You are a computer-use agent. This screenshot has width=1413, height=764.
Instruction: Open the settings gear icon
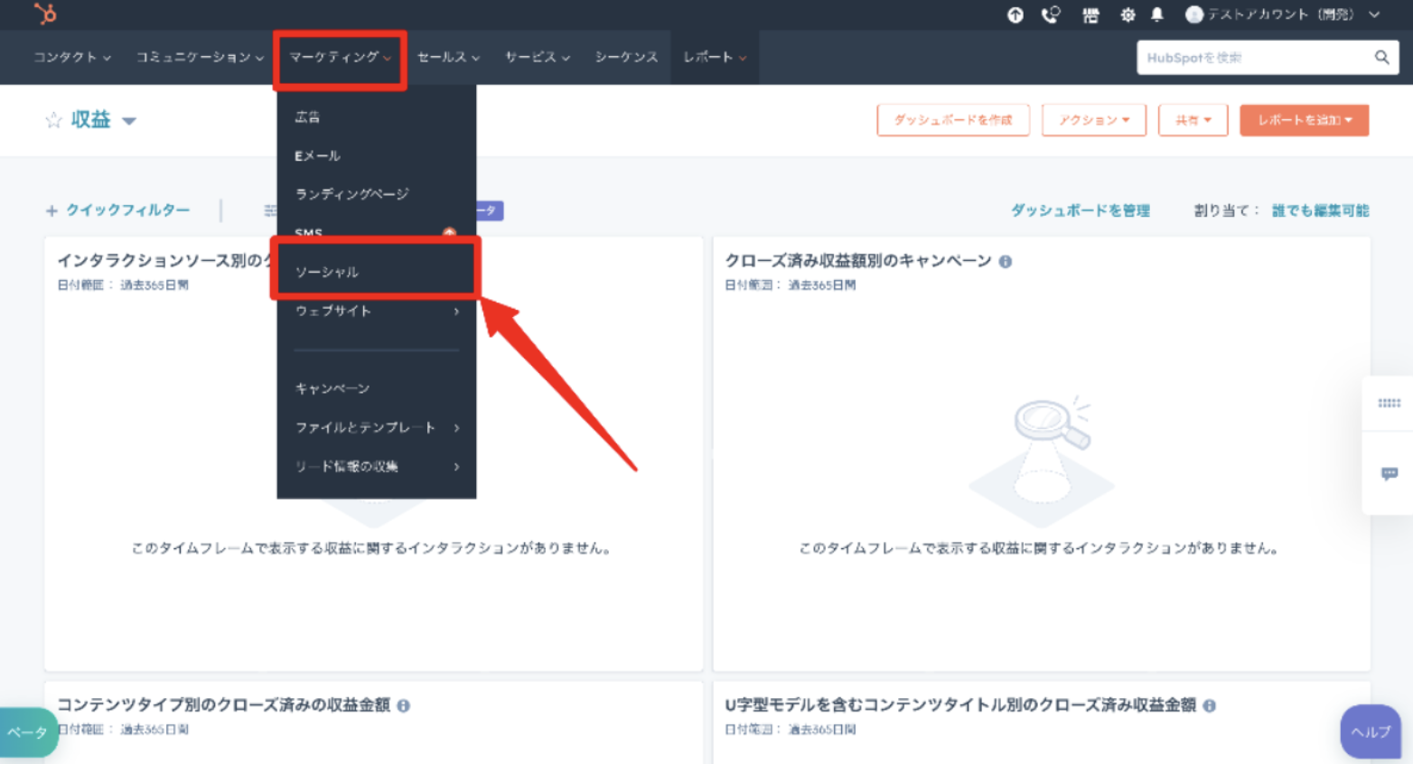[1127, 14]
